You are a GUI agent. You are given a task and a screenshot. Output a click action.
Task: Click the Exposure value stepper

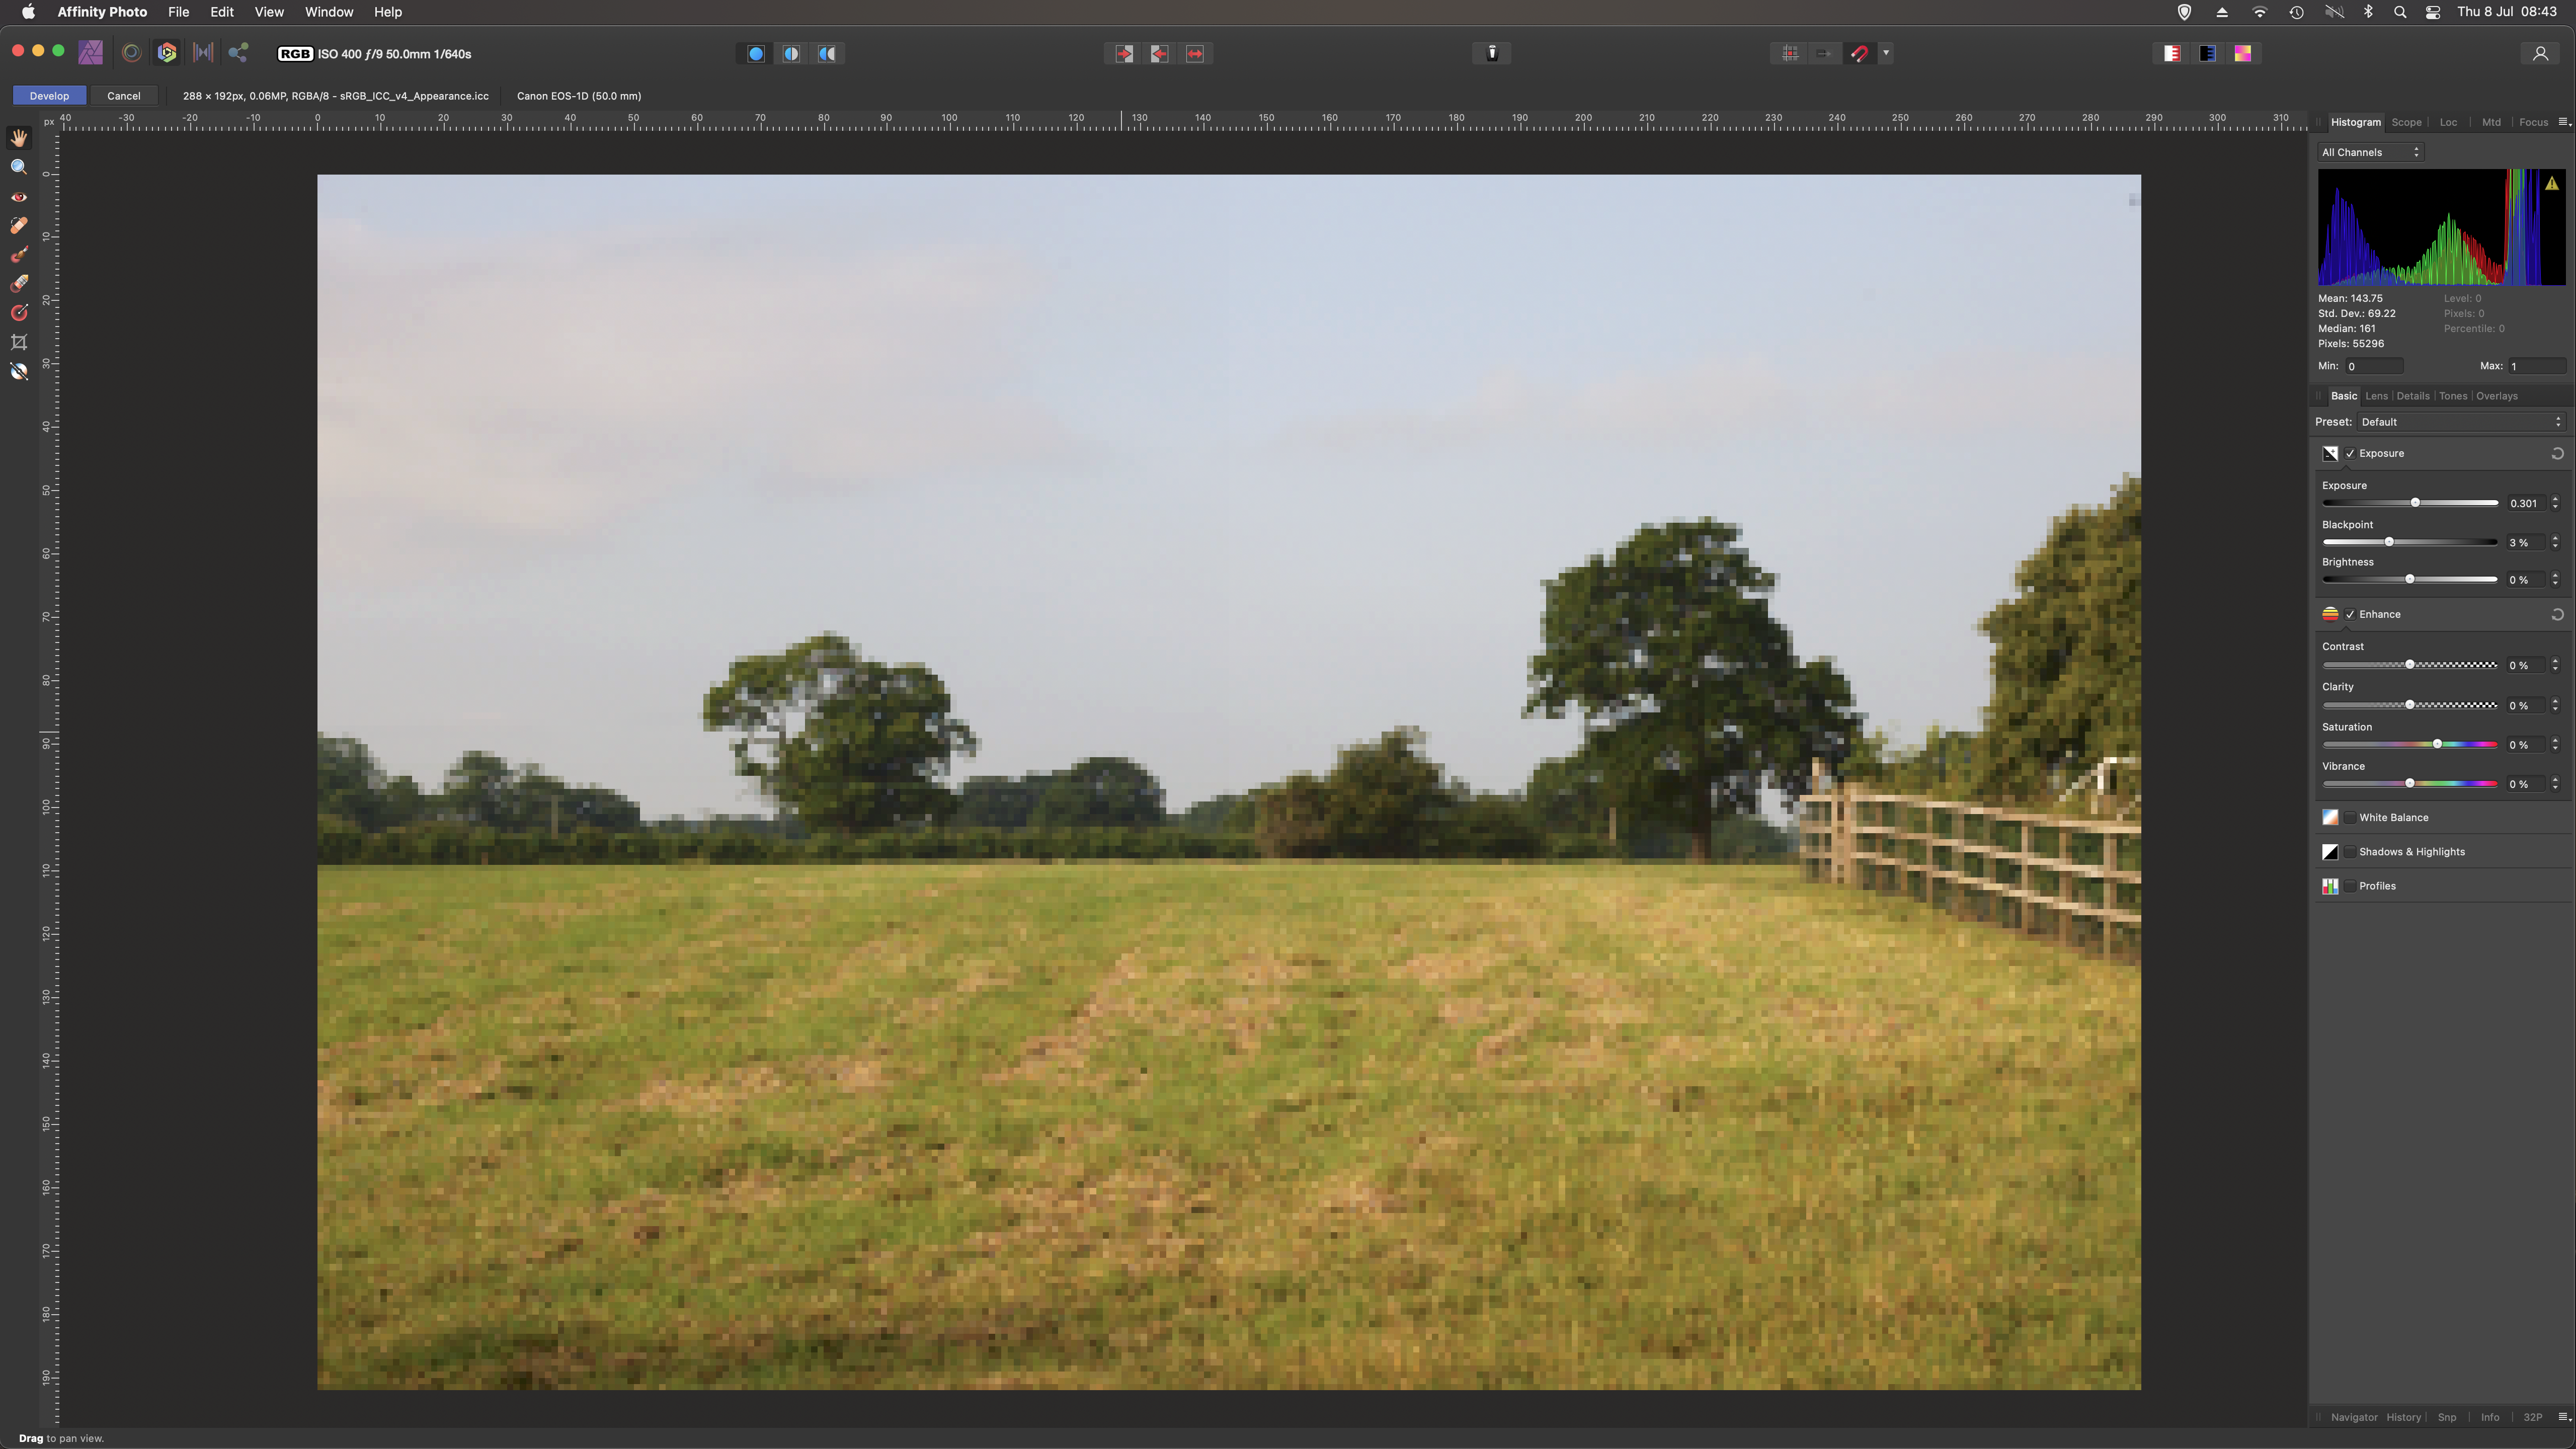point(2555,503)
